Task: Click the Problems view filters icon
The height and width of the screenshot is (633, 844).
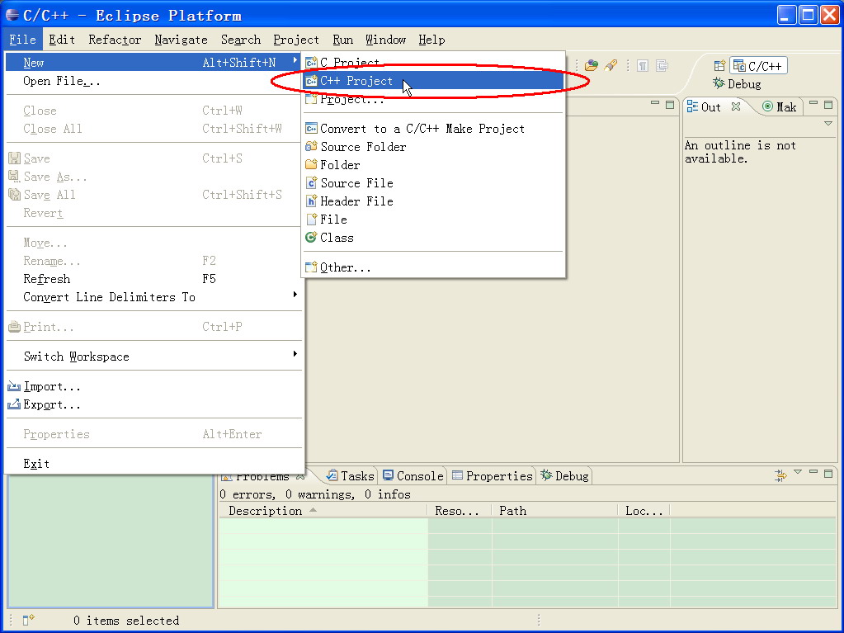Action: [780, 475]
